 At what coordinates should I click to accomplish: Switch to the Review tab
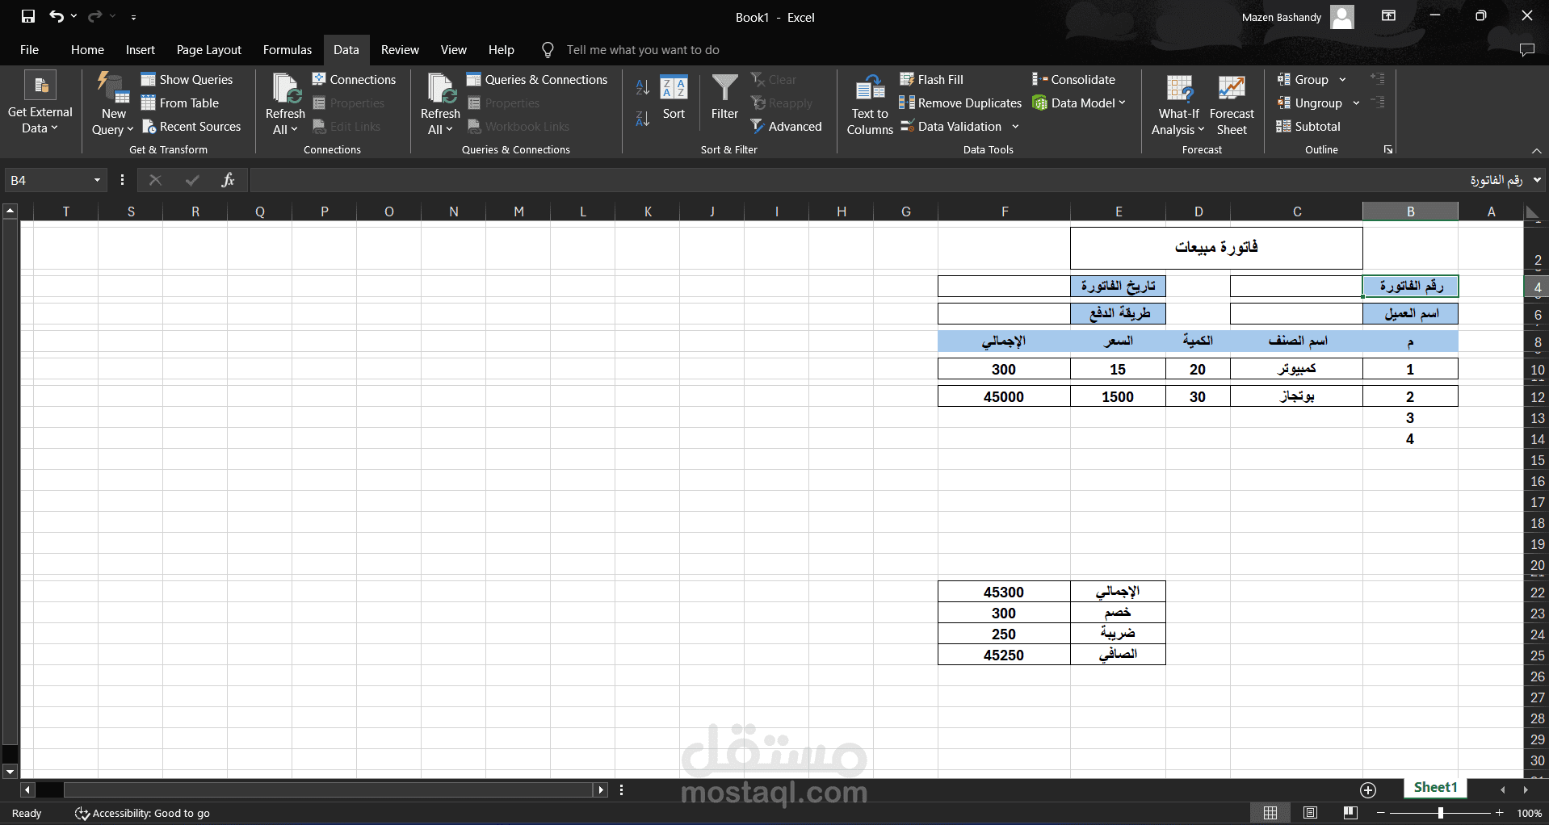click(400, 50)
